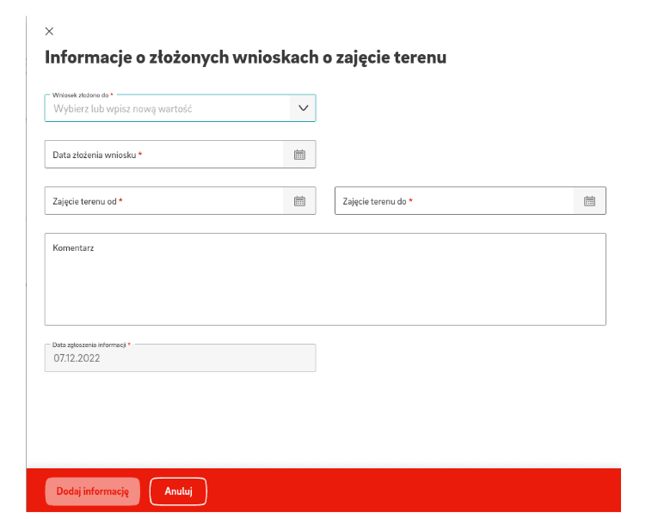Click the Data zgłoszenia informacji floating label
The width and height of the screenshot is (658, 519).
[91, 344]
